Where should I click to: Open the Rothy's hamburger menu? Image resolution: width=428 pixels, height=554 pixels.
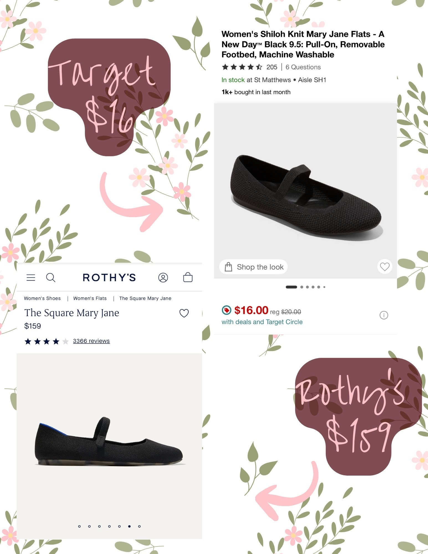click(x=31, y=277)
